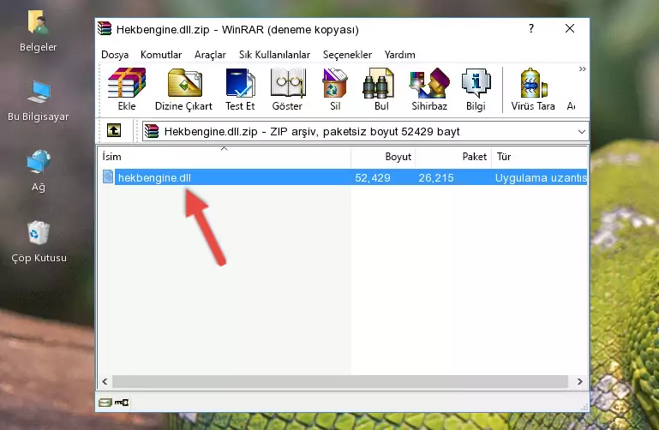The width and height of the screenshot is (659, 430).
Task: Show archive Bilgi information
Action: coord(476,89)
